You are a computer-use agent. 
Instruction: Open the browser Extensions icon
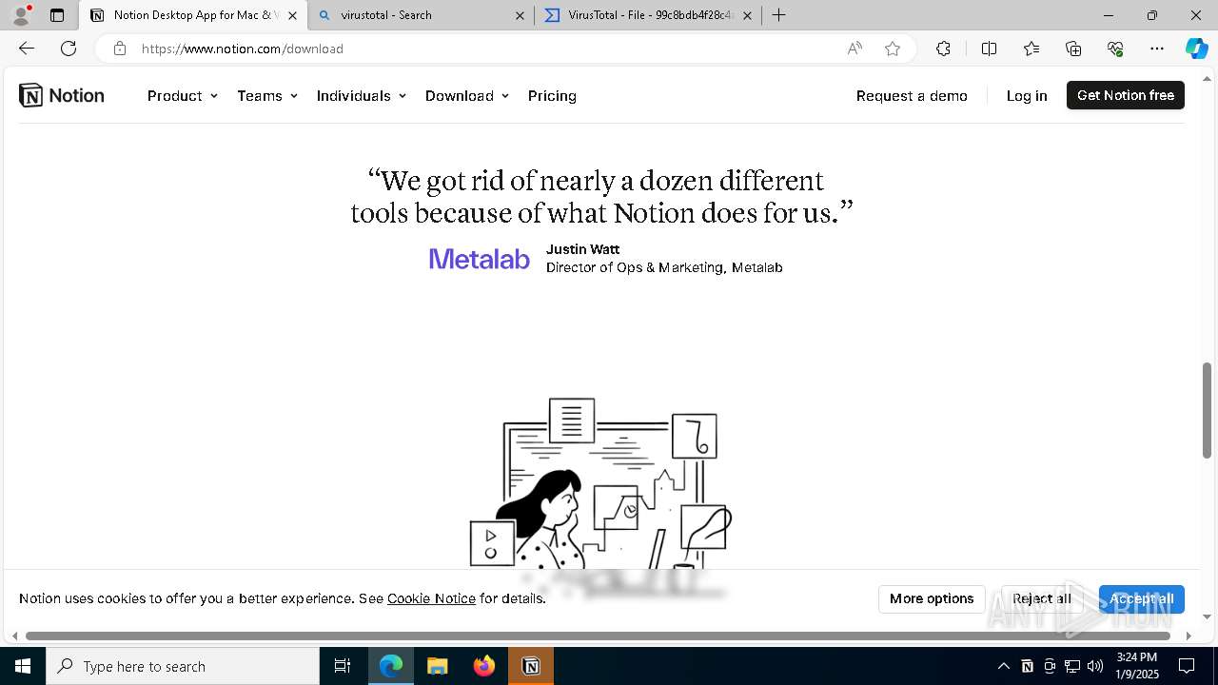point(943,49)
